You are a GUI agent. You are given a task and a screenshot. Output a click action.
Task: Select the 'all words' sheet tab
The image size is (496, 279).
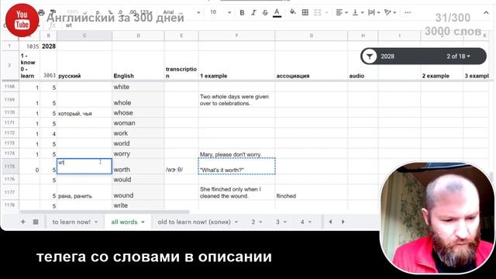click(x=127, y=222)
